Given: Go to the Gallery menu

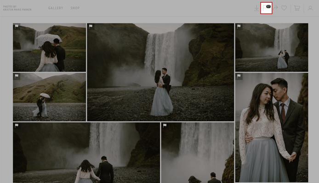Looking at the screenshot, I should click(x=56, y=8).
